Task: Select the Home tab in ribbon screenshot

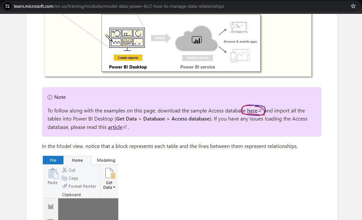Action: 77,160
